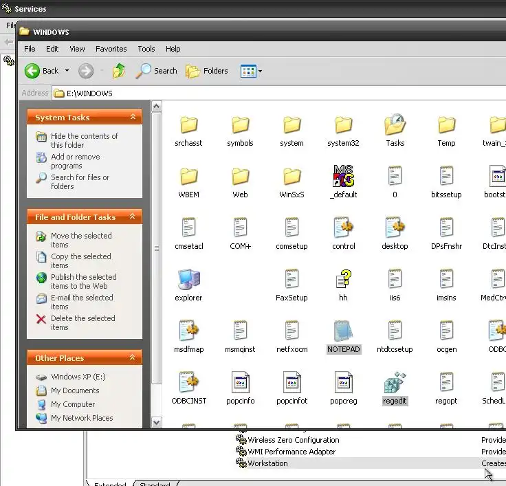Open the Back history dropdown arrow

click(x=67, y=71)
